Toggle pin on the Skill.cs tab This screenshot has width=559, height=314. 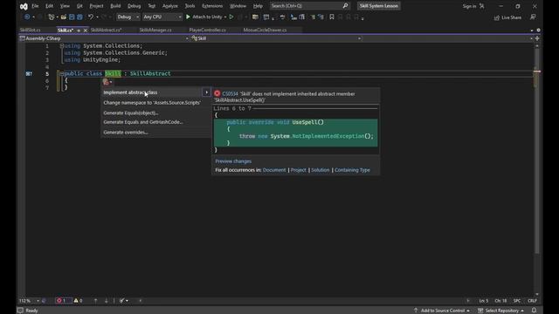79,31
